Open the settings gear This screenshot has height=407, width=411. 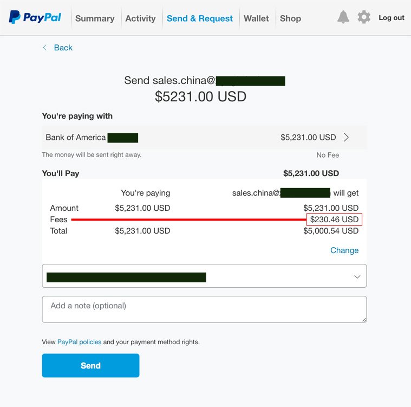[364, 17]
